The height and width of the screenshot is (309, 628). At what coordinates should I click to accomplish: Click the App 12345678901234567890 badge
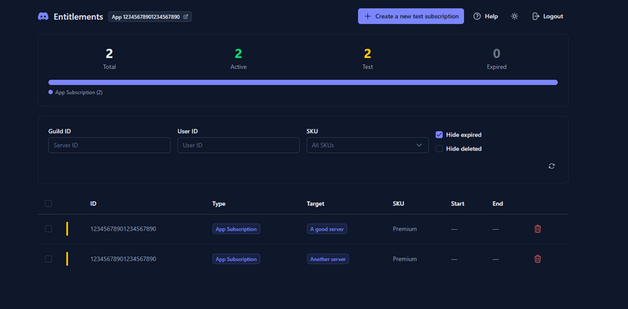click(x=150, y=16)
